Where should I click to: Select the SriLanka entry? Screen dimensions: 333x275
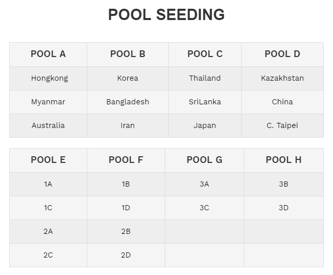[x=205, y=102]
